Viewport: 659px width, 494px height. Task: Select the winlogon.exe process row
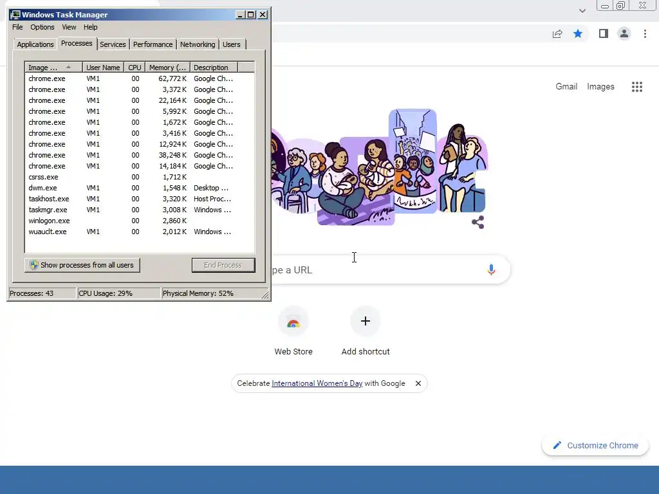coord(140,221)
